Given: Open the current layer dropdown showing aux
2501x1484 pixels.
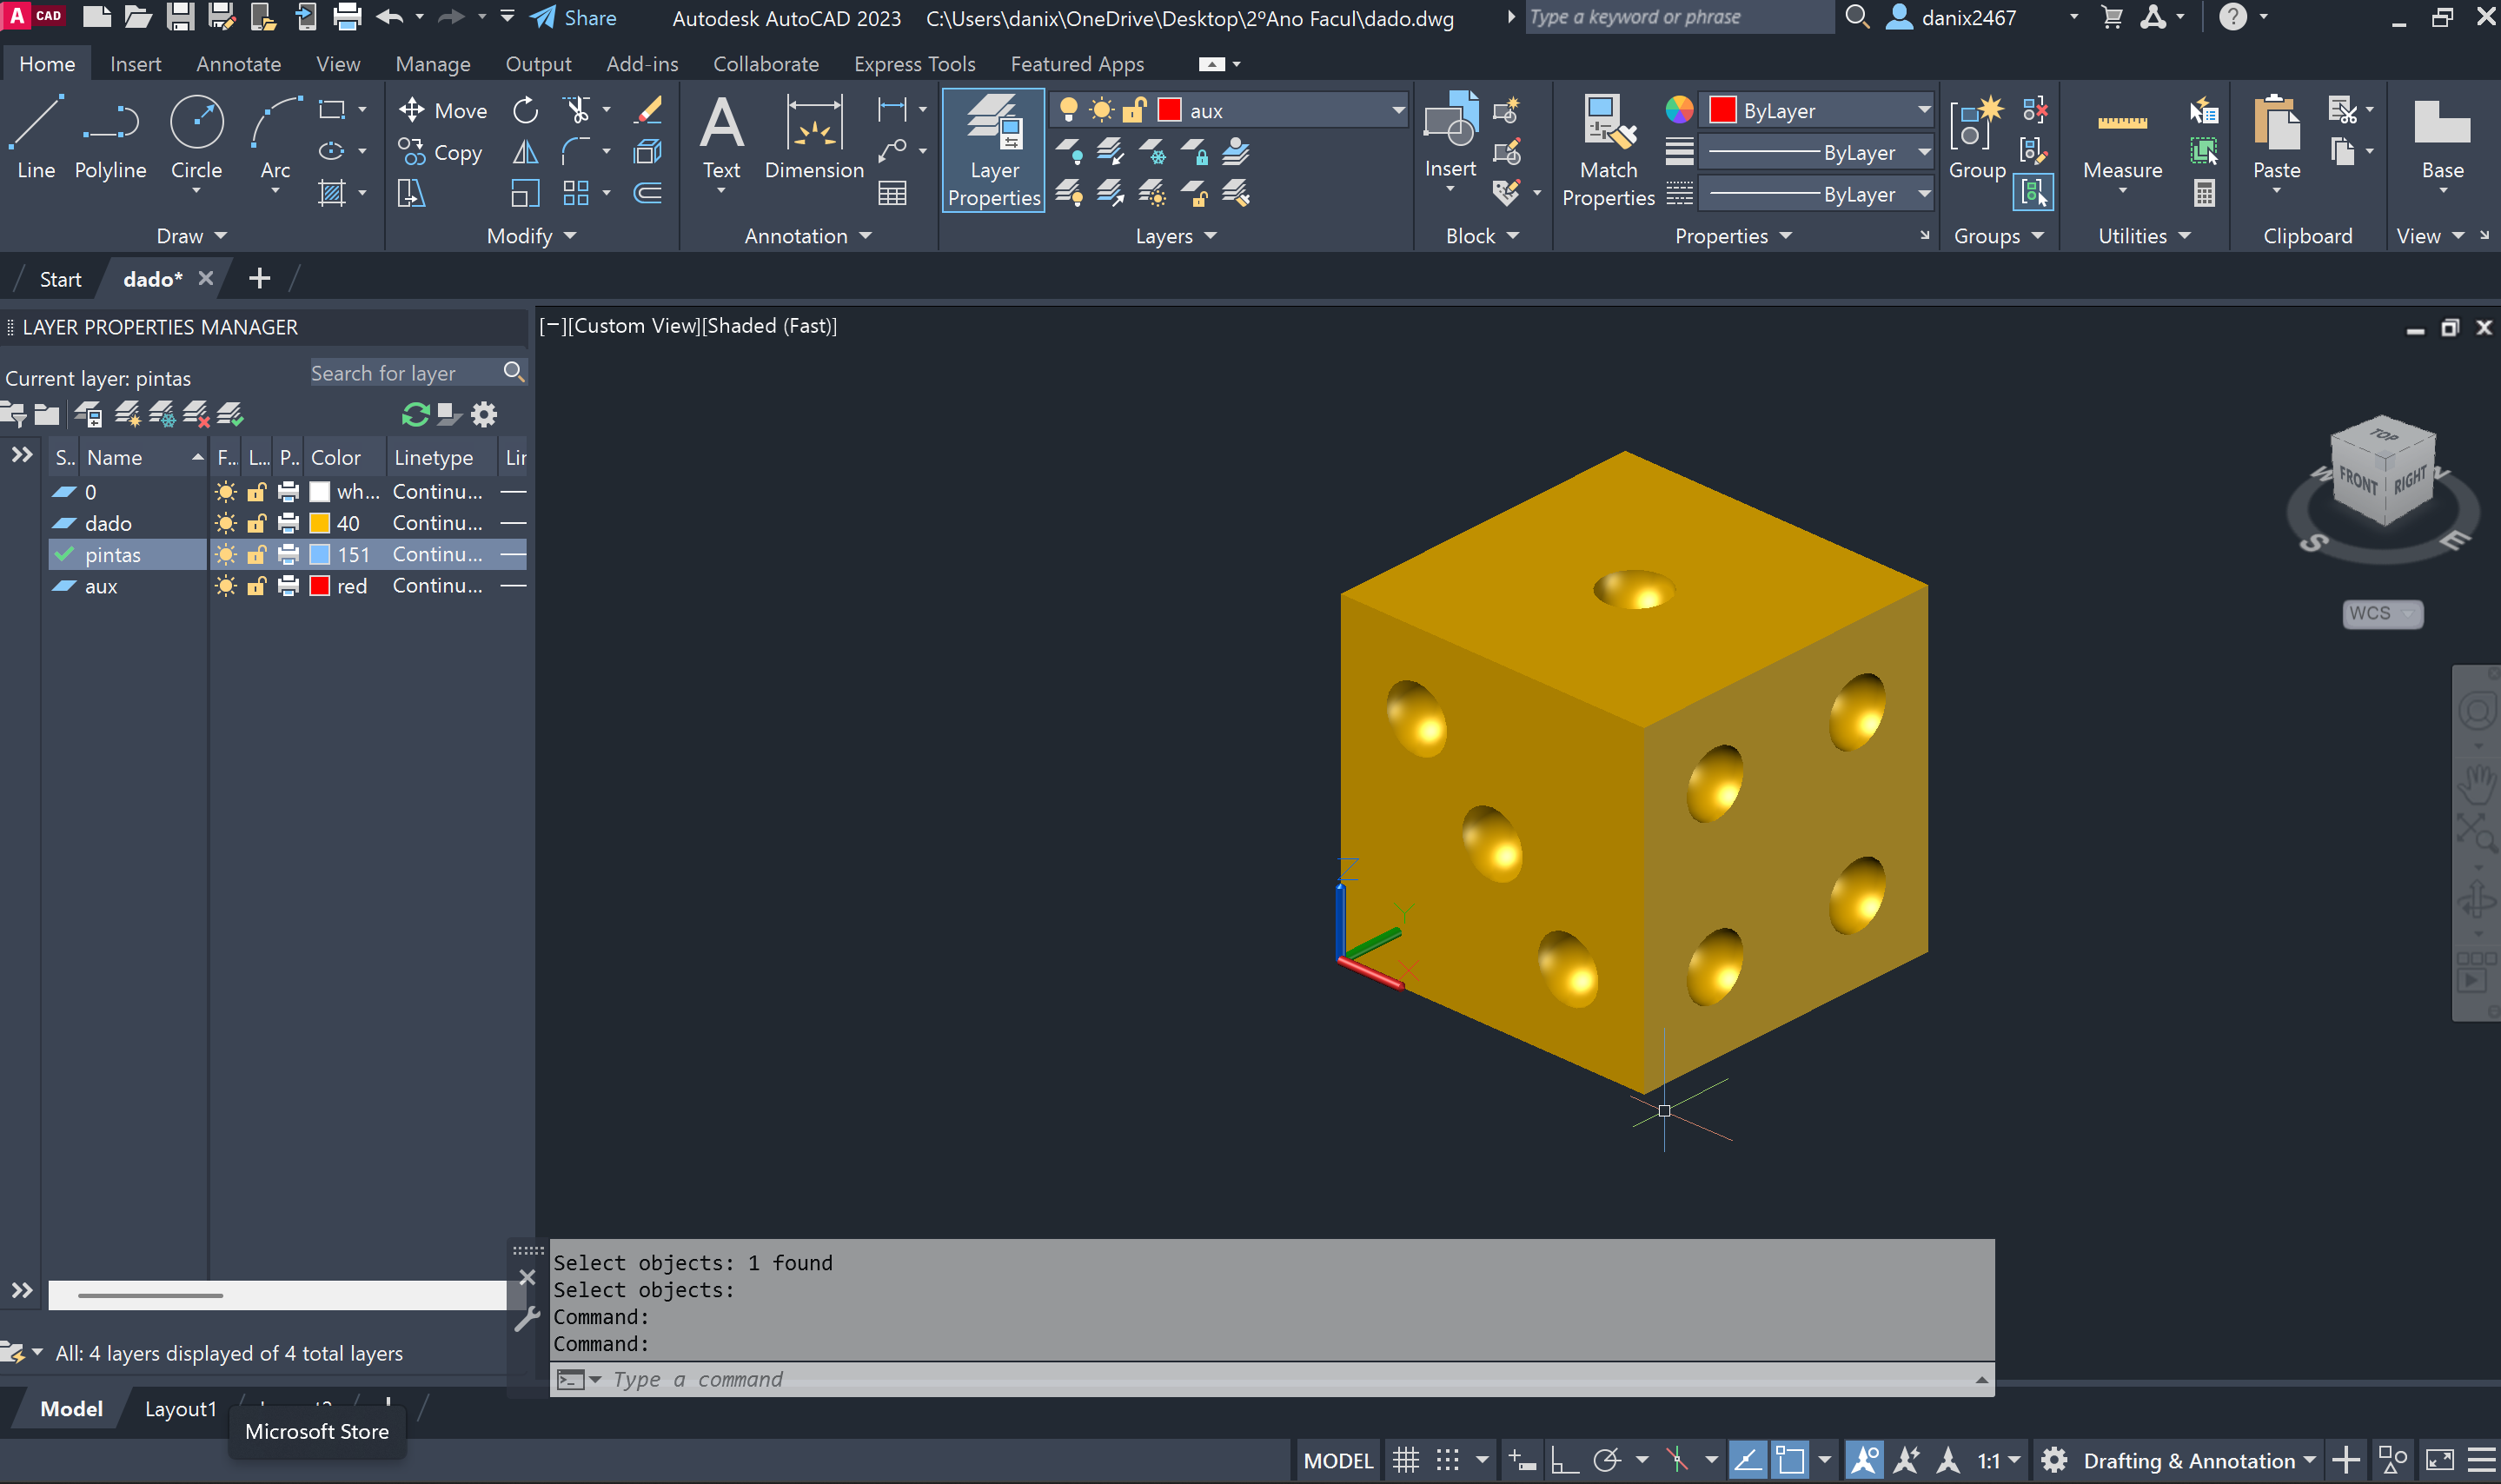Looking at the screenshot, I should point(1397,110).
